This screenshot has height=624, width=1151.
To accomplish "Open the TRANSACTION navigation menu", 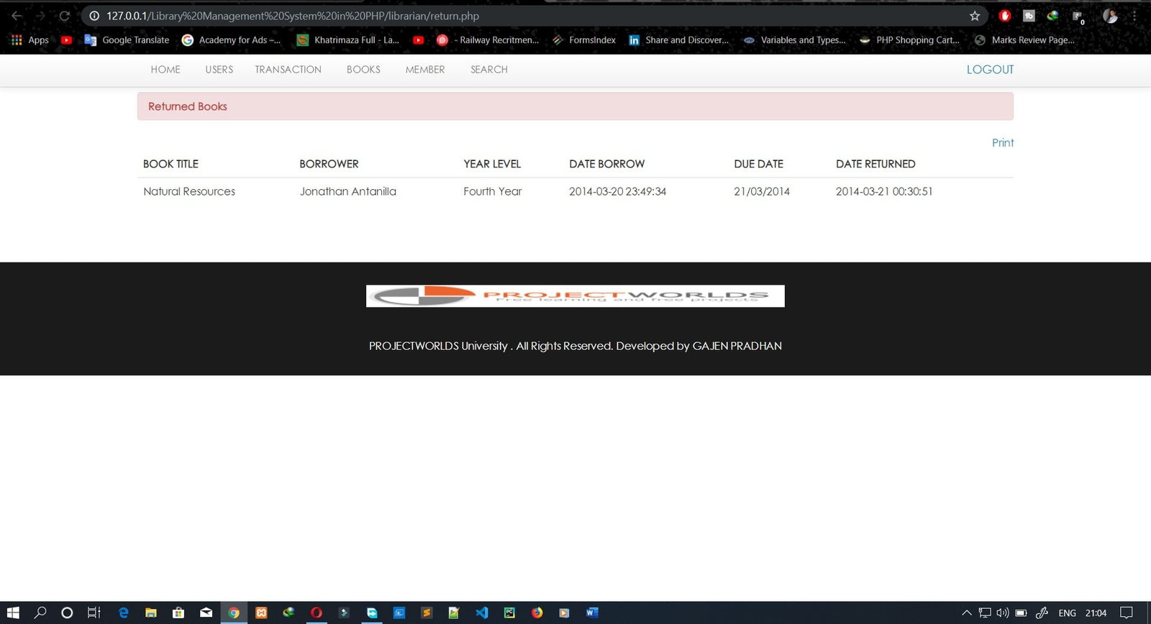I will pos(288,70).
